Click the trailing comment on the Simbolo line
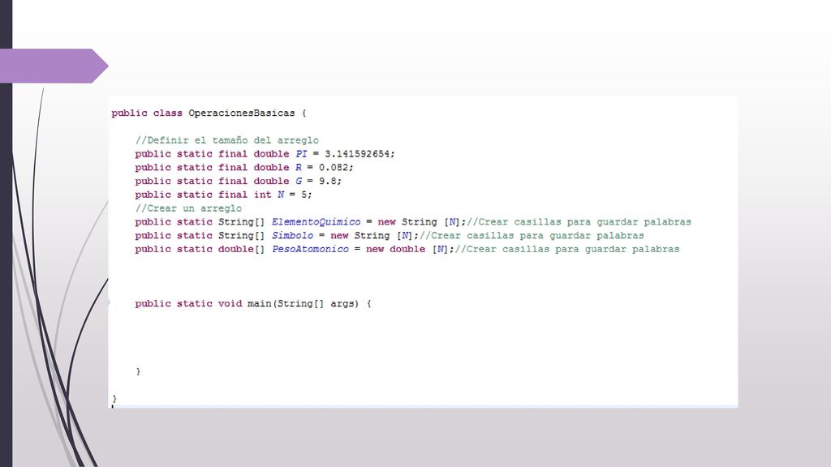831x467 pixels. [x=532, y=236]
